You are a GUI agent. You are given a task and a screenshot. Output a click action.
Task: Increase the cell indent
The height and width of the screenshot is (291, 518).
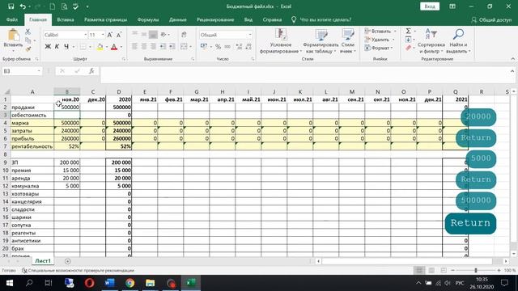pyautogui.click(x=172, y=47)
